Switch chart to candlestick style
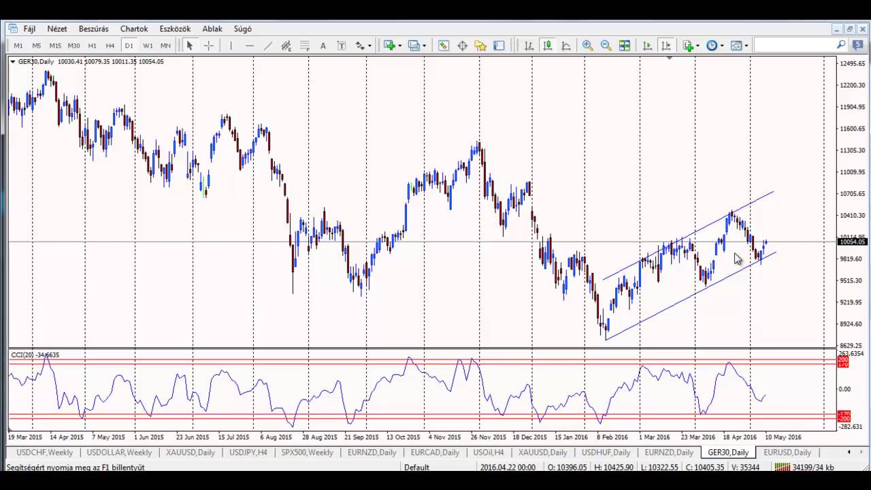Image resolution: width=871 pixels, height=490 pixels. [x=547, y=46]
